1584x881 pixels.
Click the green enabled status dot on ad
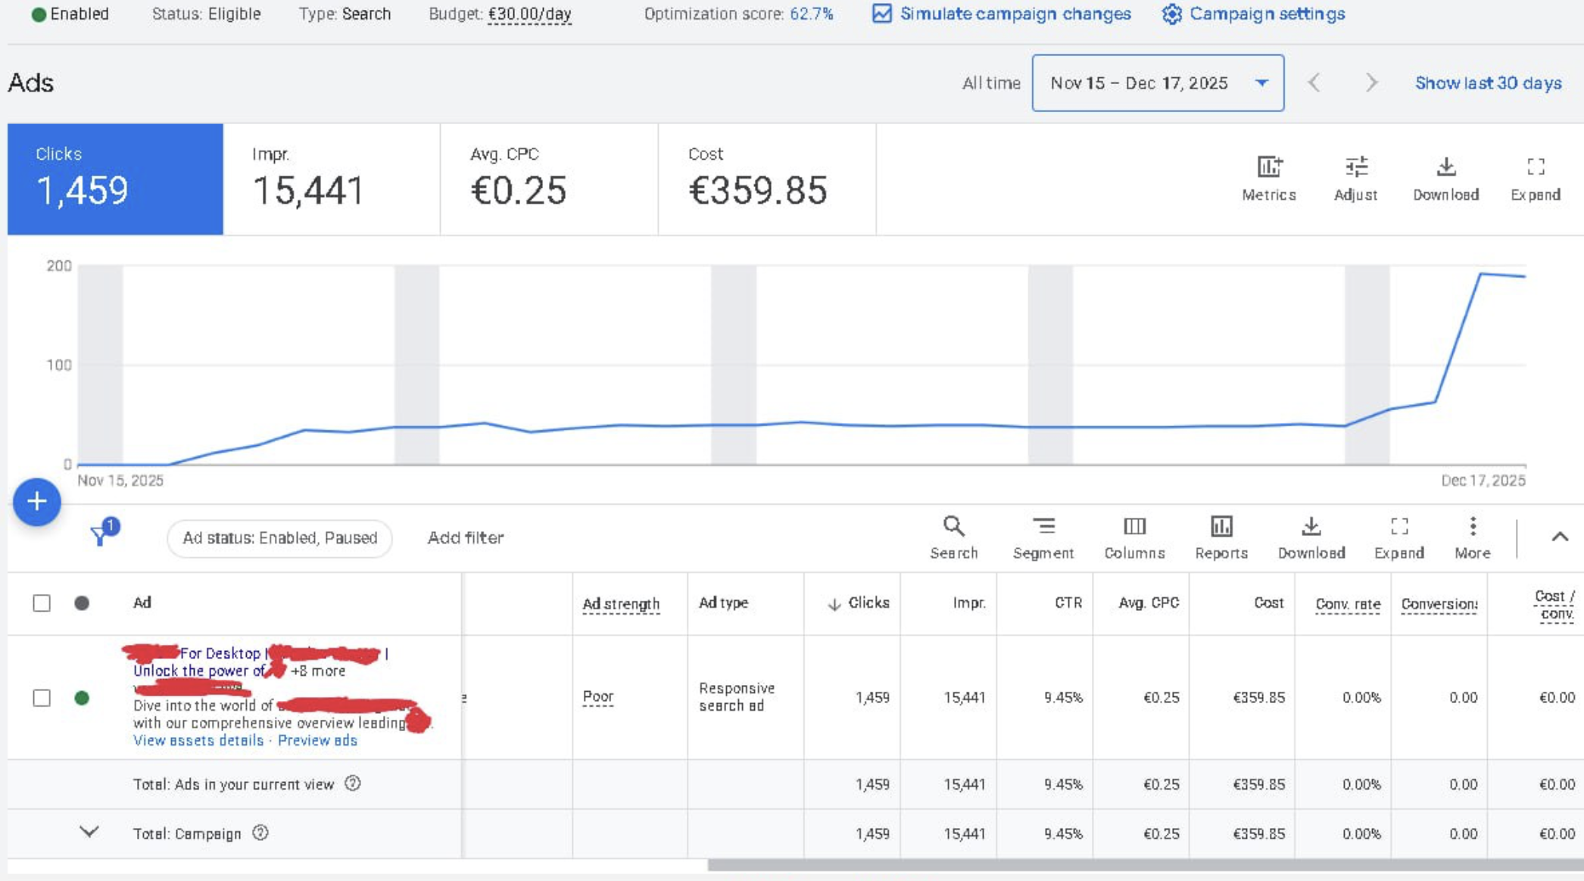(x=82, y=697)
